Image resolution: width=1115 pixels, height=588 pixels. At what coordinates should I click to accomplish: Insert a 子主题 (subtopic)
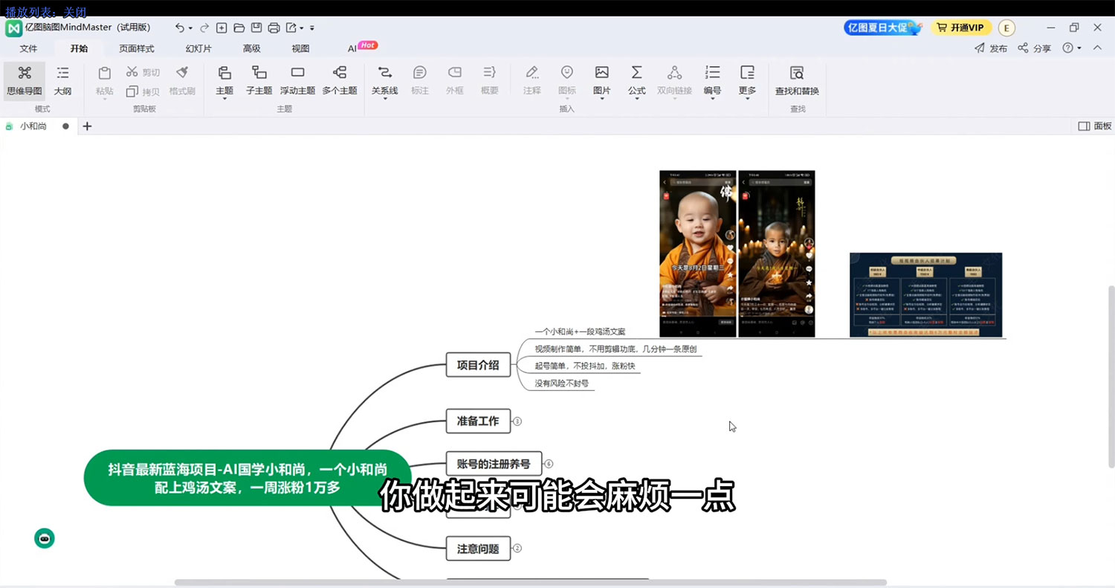pyautogui.click(x=259, y=80)
